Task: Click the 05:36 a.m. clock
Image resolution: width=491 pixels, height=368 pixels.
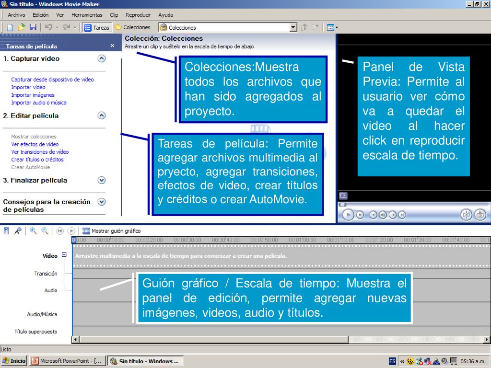Action: [x=473, y=361]
